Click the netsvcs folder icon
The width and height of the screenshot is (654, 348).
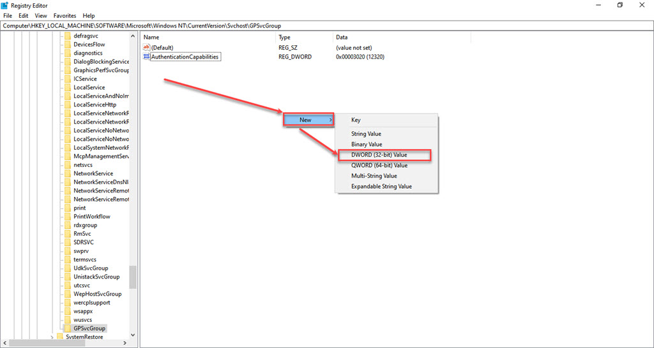(68, 165)
